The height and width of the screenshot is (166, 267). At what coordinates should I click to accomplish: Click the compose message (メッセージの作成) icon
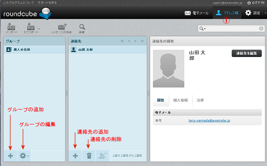coord(61,28)
